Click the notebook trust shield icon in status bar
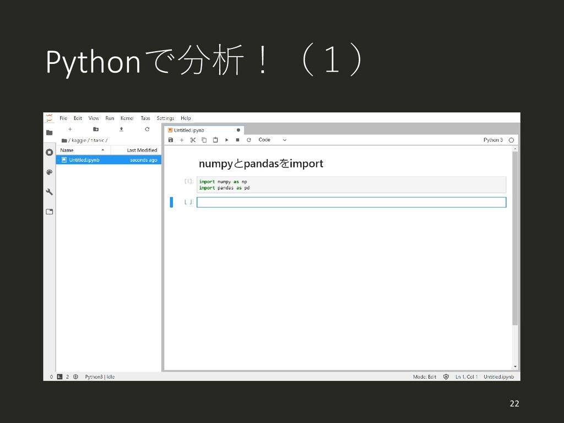Viewport: 564px width, 423px height. click(446, 377)
